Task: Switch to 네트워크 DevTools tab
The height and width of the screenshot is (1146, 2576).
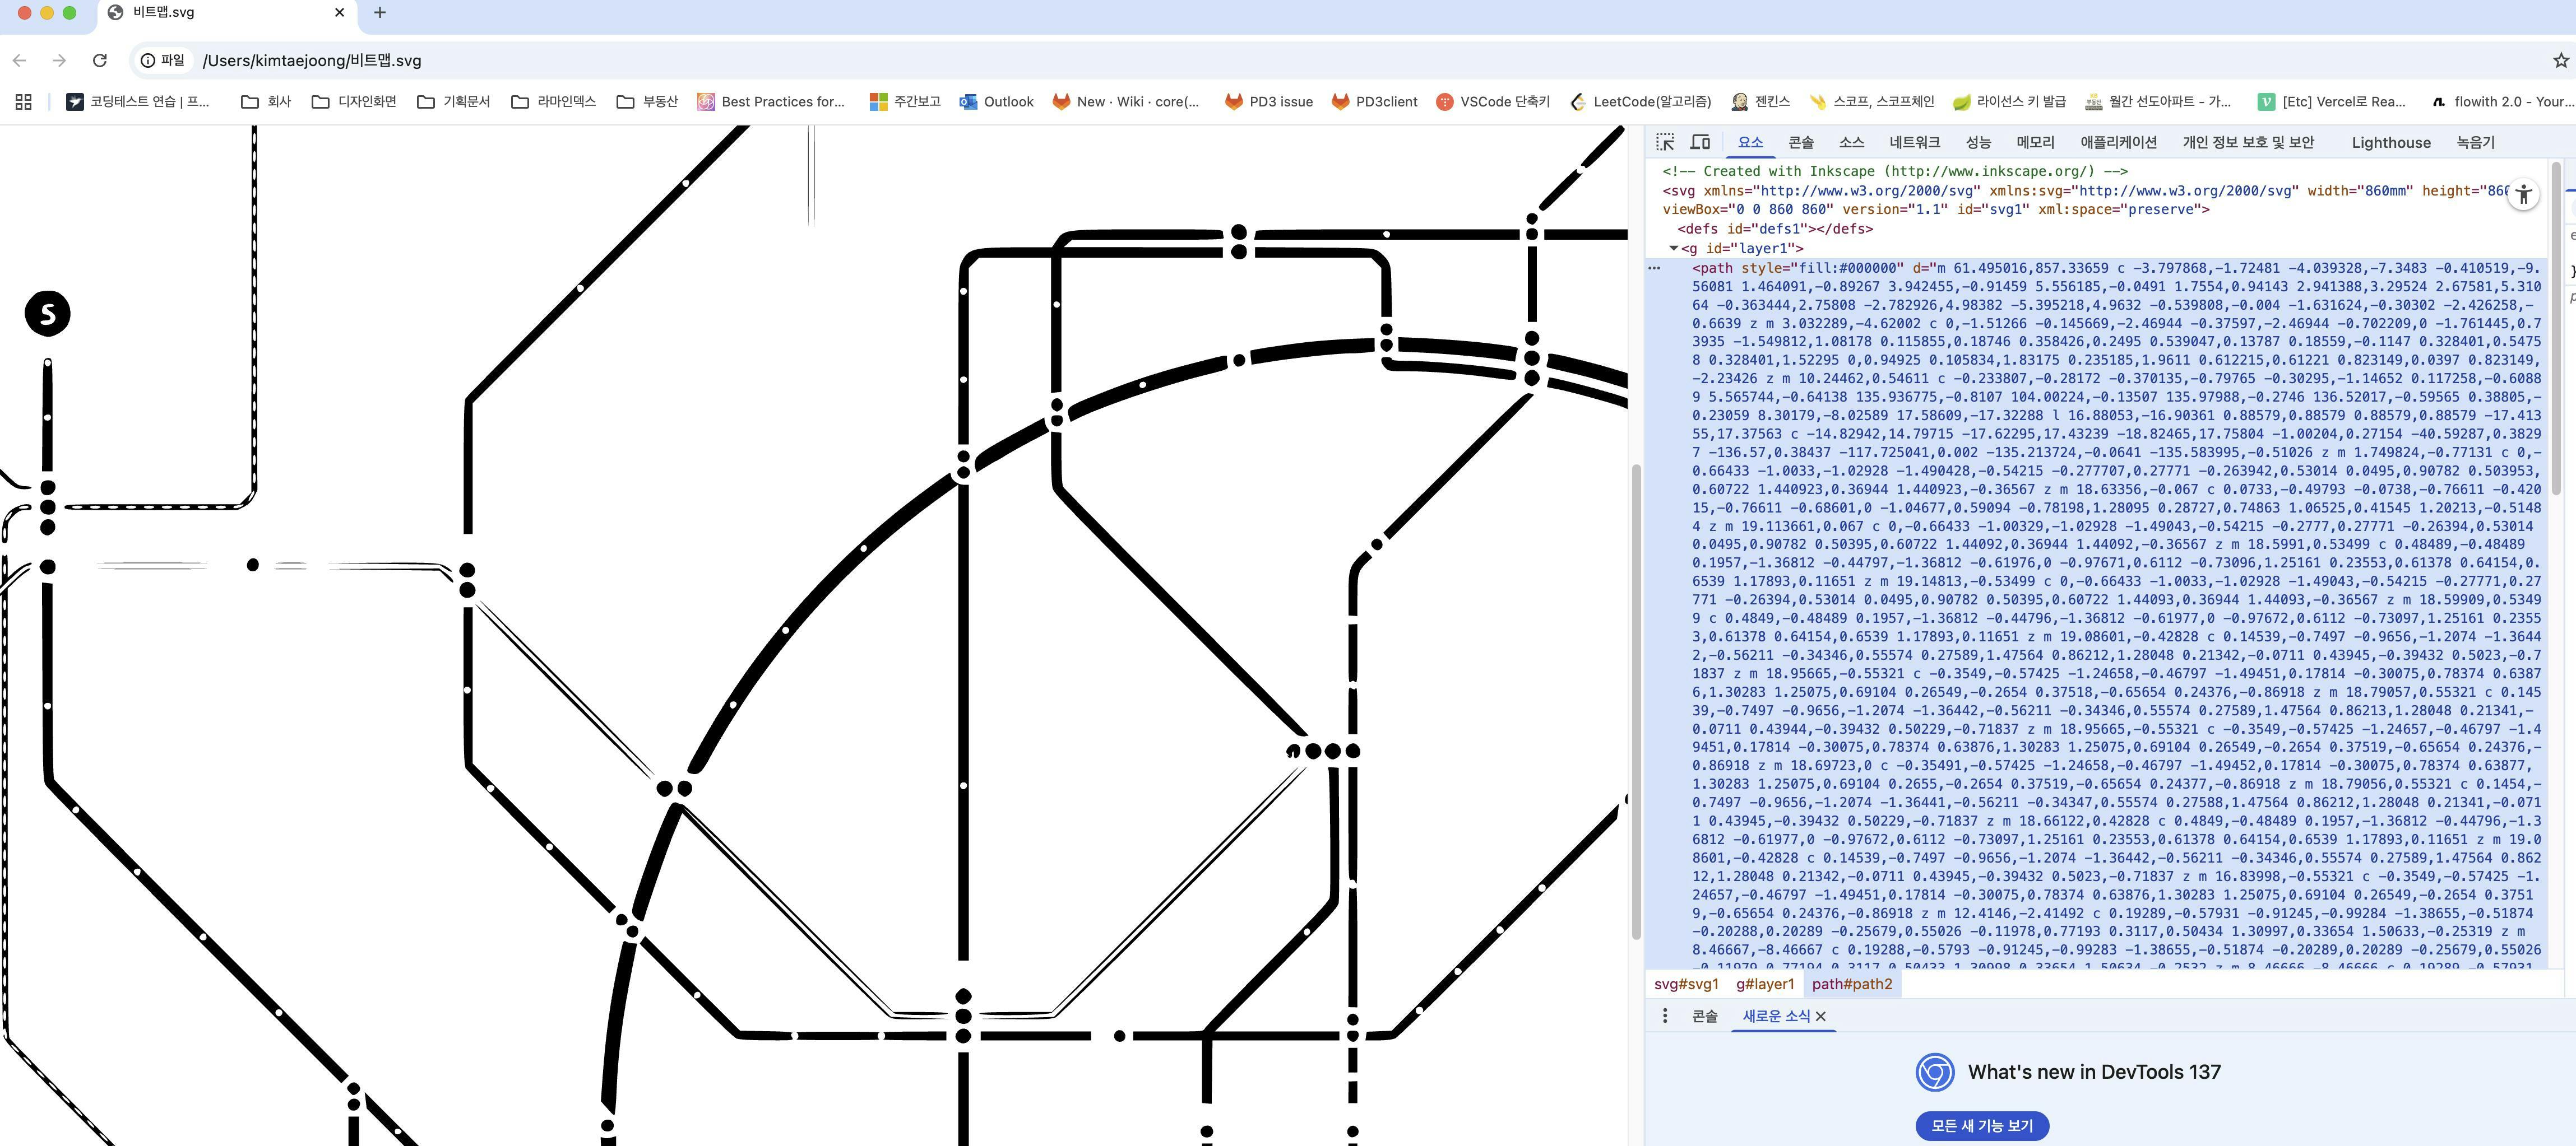Action: (1914, 142)
